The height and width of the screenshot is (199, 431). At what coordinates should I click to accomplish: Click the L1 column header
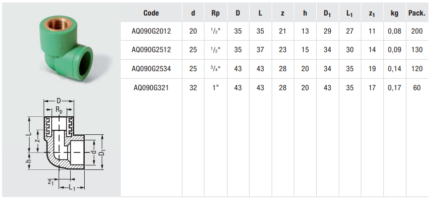click(x=350, y=14)
